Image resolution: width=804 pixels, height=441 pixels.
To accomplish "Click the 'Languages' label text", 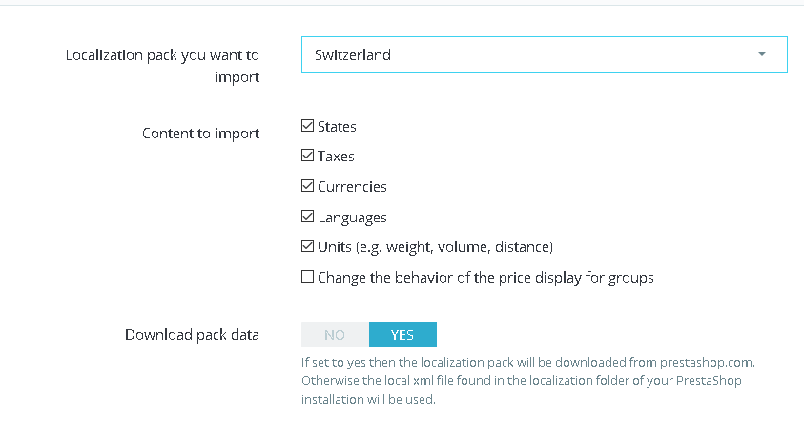I will (x=352, y=217).
